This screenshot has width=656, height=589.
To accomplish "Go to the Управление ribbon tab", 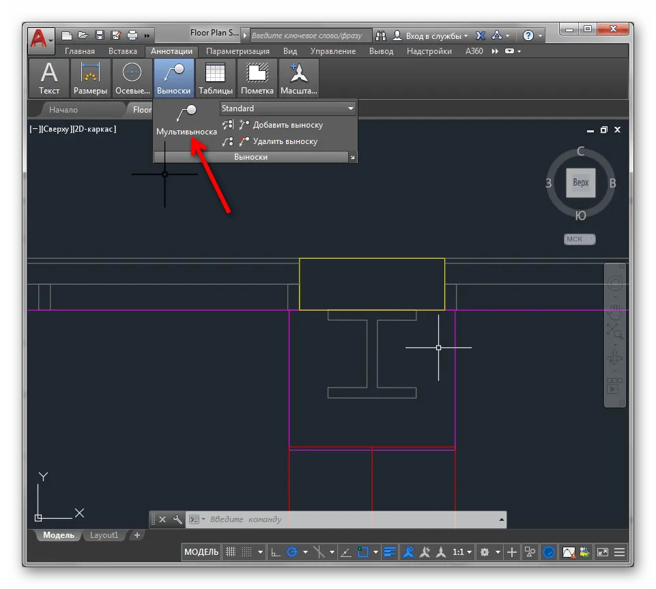I will pyautogui.click(x=333, y=51).
